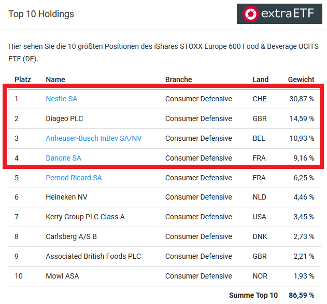Viewport: 327px width, 304px height.
Task: Click the NOR country code
Action: pyautogui.click(x=260, y=276)
